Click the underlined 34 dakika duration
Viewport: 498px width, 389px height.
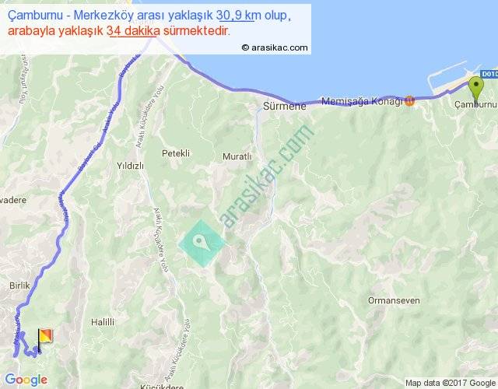click(133, 31)
